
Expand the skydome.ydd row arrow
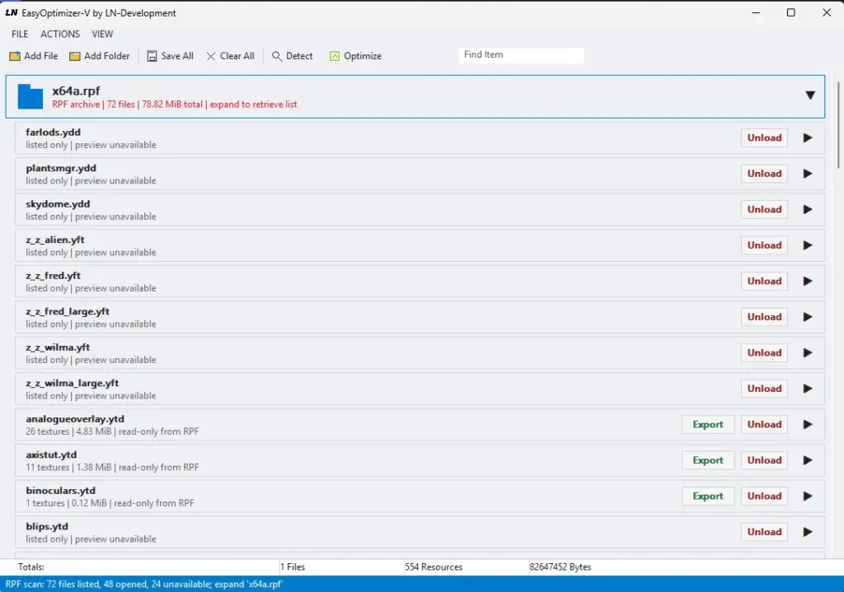[808, 209]
